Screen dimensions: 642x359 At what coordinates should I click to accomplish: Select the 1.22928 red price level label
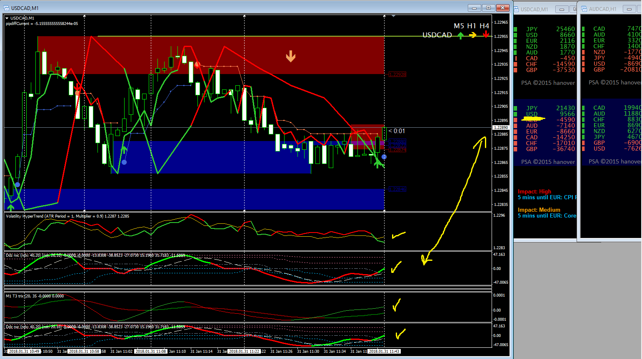click(397, 74)
